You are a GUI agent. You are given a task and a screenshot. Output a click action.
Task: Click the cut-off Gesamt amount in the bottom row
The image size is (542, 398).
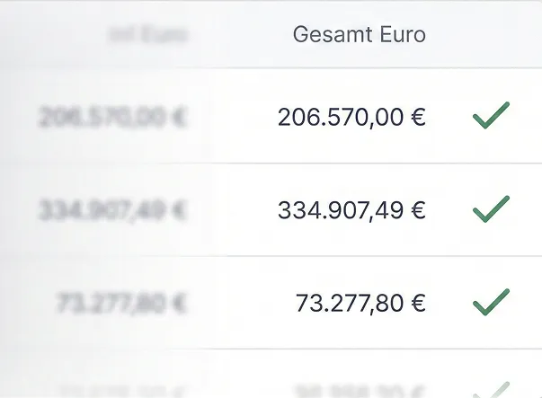coord(360,390)
